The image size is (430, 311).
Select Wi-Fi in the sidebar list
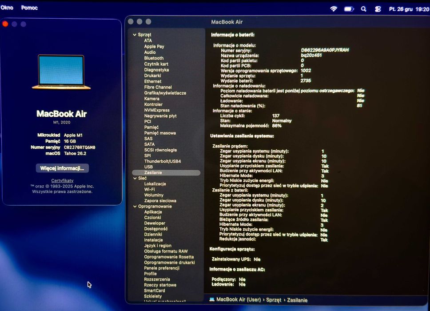click(x=149, y=190)
